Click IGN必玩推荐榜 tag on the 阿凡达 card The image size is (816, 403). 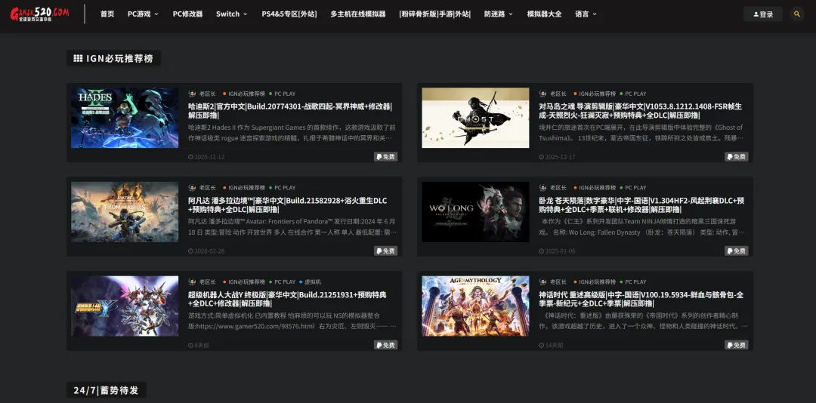pyautogui.click(x=243, y=188)
